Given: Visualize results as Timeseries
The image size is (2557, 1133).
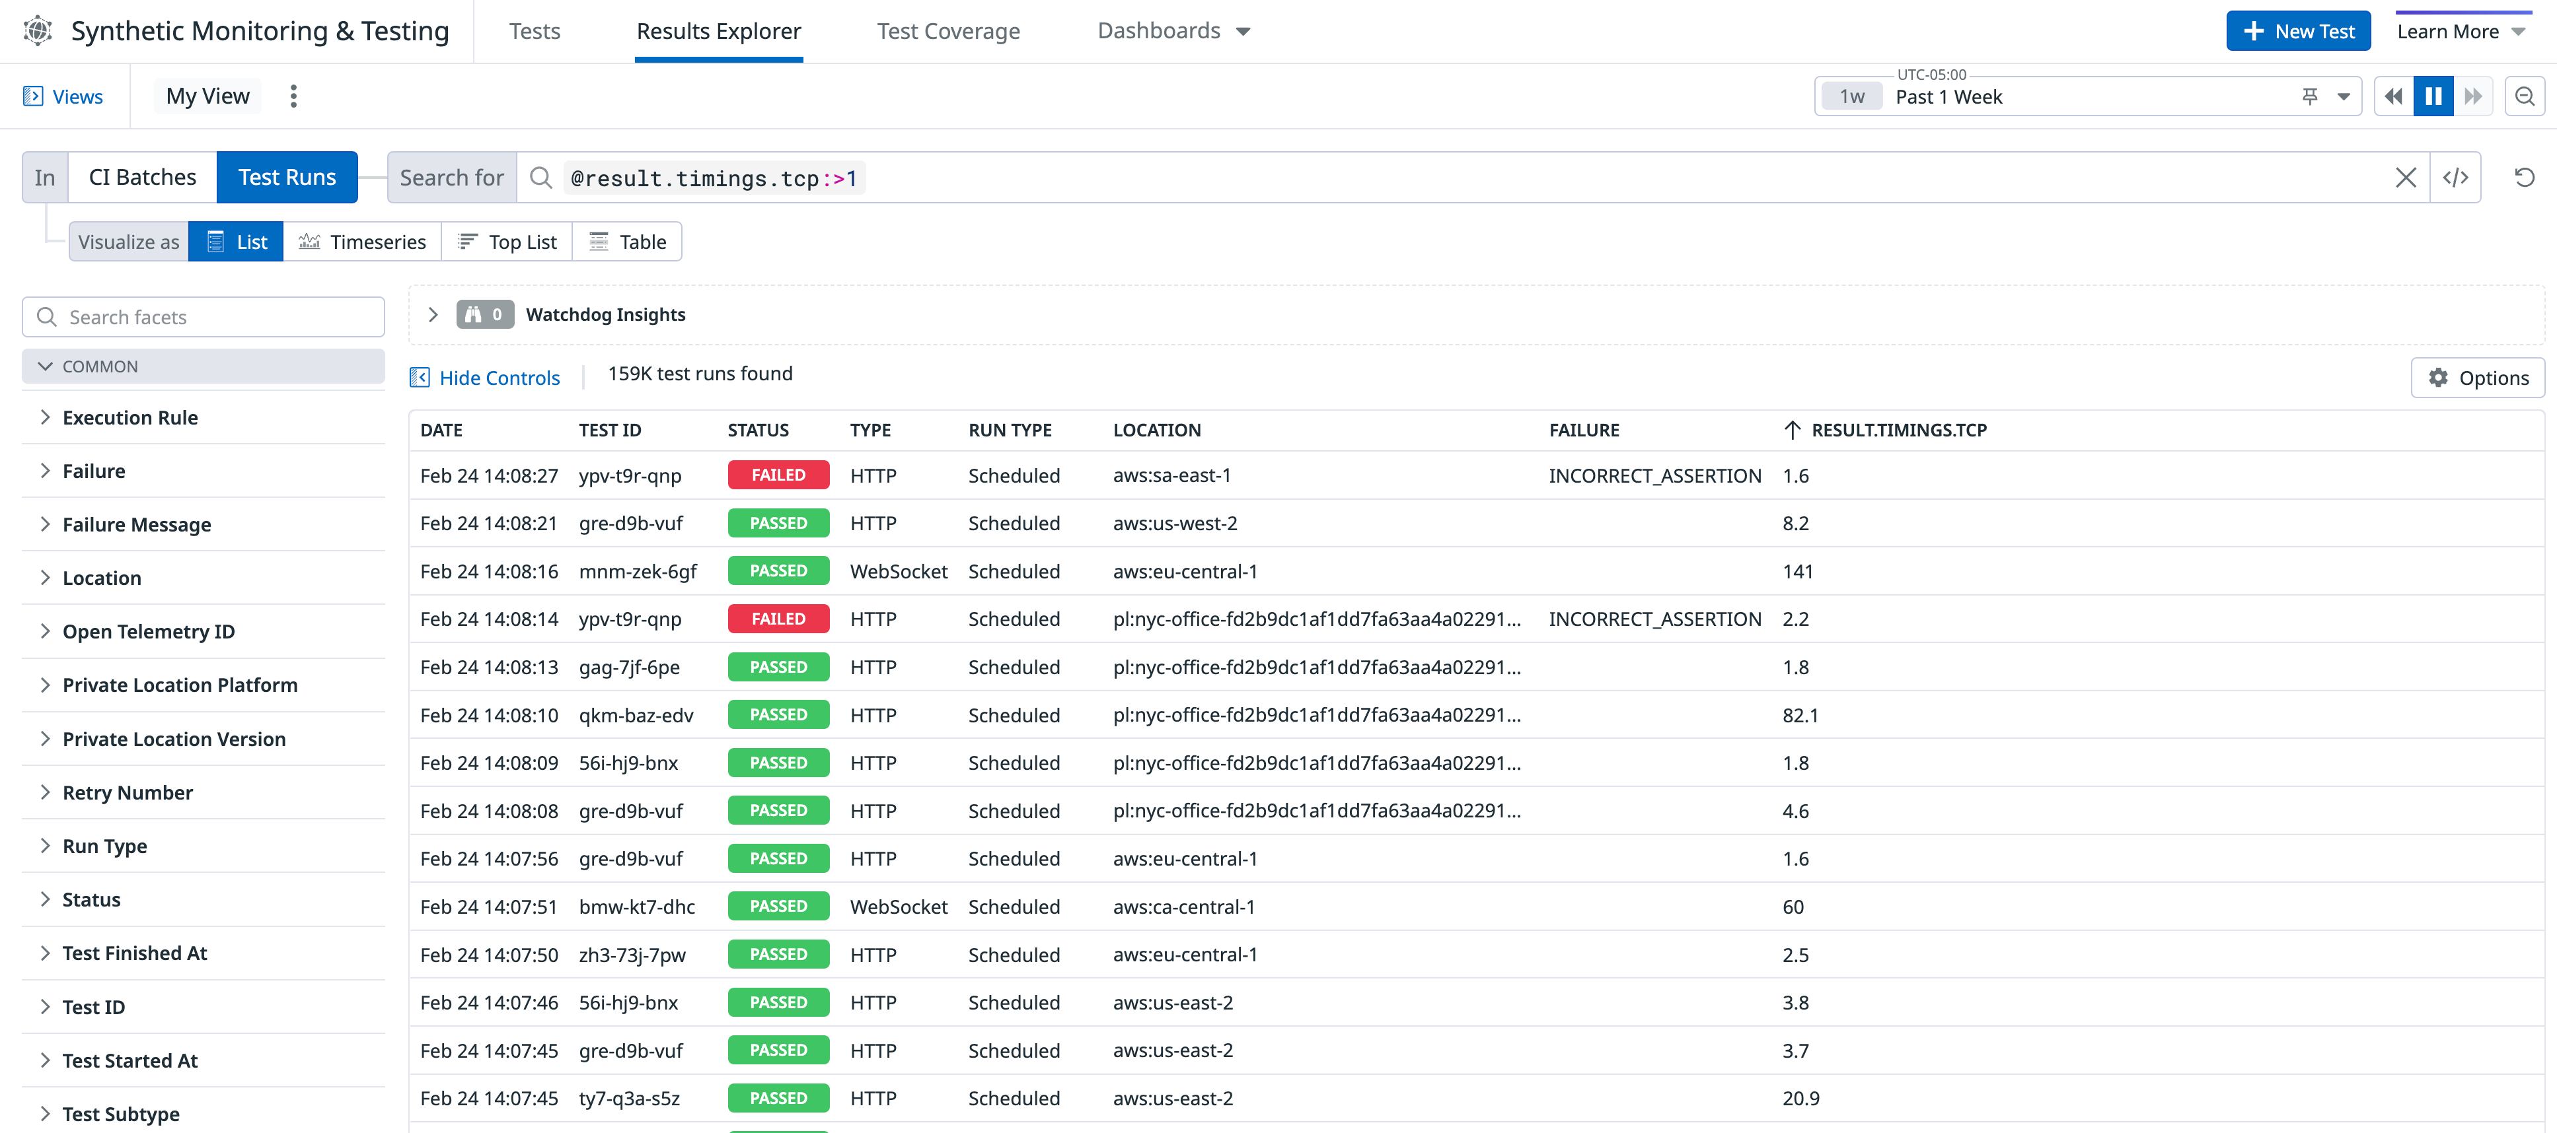Looking at the screenshot, I should click(362, 242).
